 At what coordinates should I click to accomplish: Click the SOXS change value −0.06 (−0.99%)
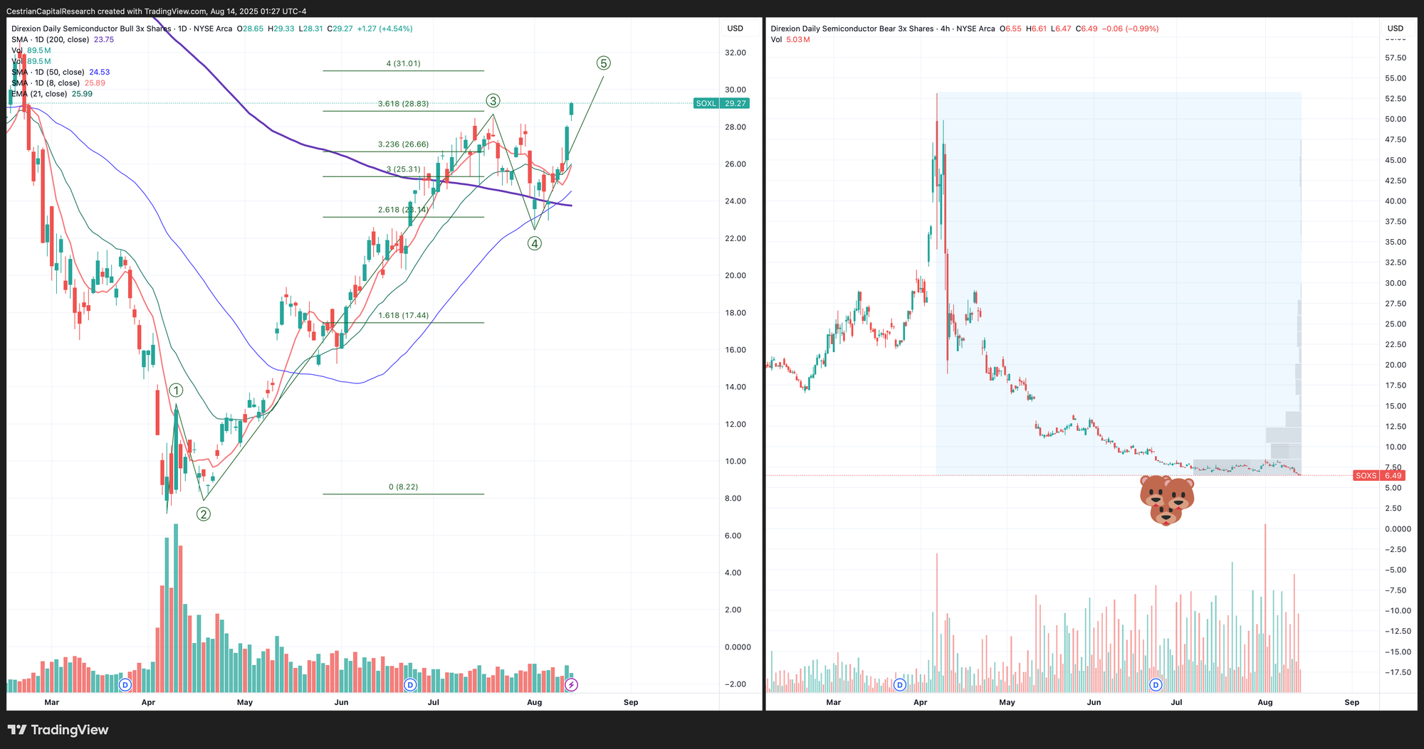tap(1130, 28)
